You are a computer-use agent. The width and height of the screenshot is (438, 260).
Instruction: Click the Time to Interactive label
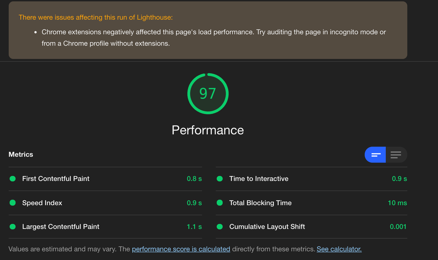pos(259,179)
